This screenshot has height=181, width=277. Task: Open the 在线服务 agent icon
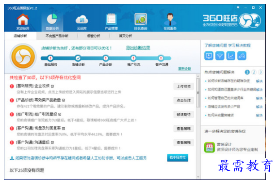(170, 19)
